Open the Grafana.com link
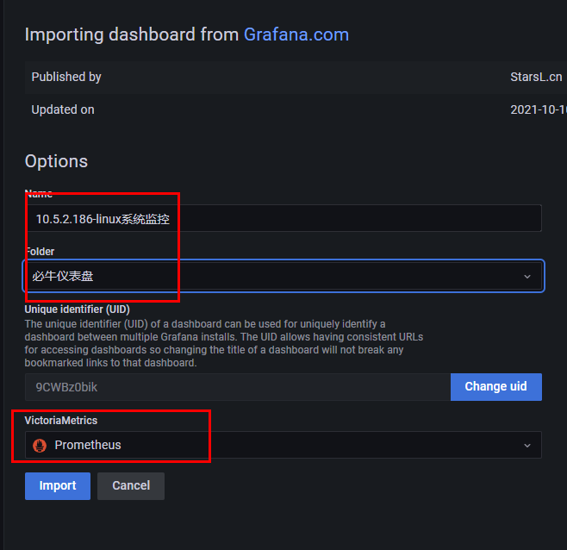 click(x=296, y=35)
